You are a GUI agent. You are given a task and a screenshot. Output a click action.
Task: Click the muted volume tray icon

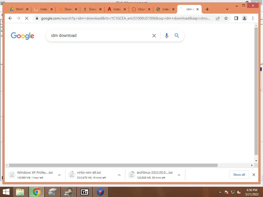tap(239, 192)
